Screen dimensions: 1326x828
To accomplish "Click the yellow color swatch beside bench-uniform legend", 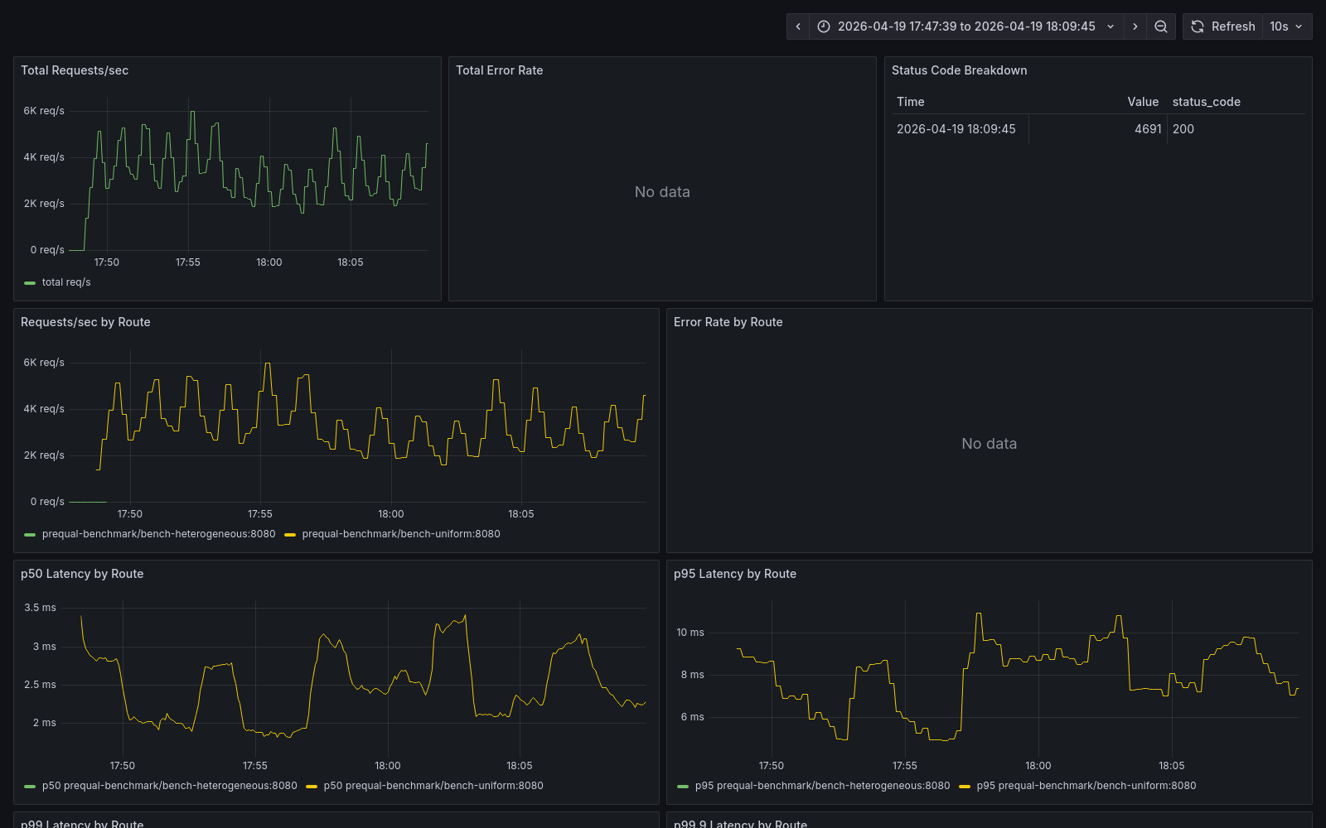I will point(289,534).
